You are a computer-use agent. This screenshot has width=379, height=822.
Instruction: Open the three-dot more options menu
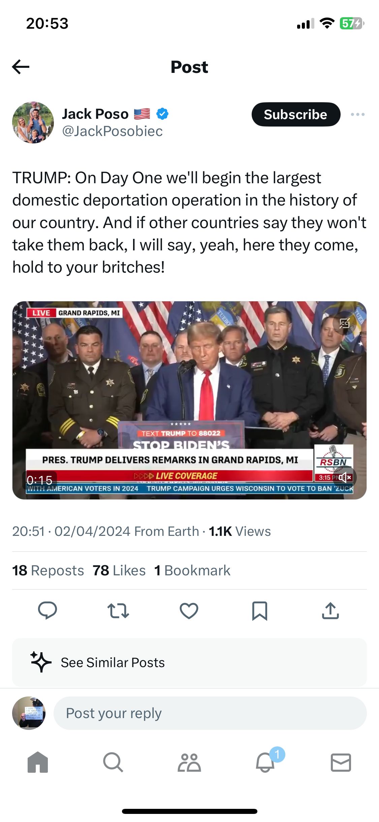[357, 114]
